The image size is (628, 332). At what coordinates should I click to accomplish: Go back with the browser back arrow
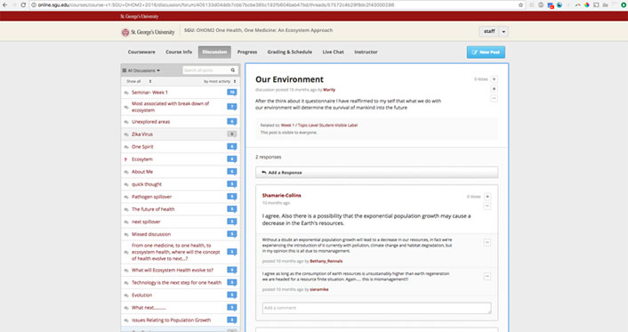[x=4, y=4]
